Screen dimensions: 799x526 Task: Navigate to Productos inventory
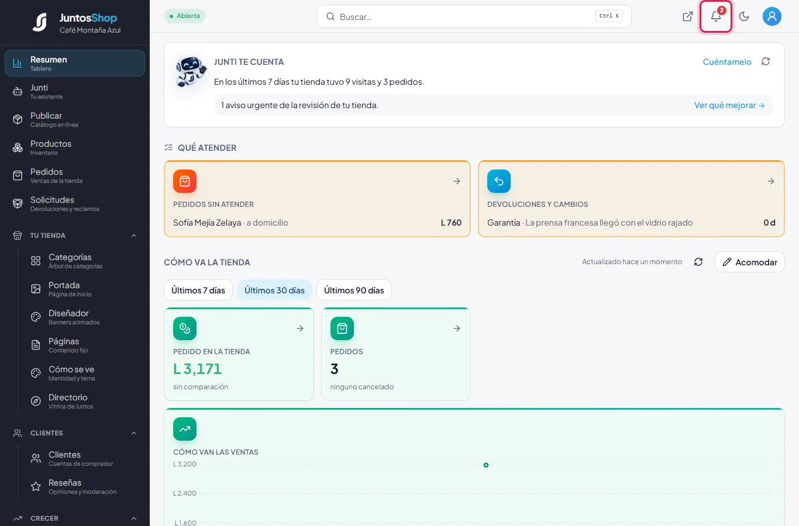75,147
